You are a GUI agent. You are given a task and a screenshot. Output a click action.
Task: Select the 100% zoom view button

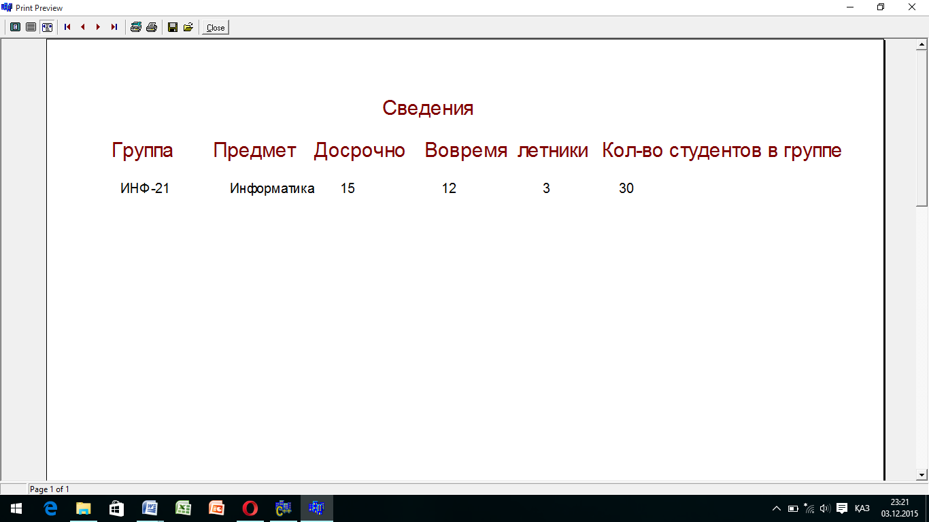[x=31, y=27]
